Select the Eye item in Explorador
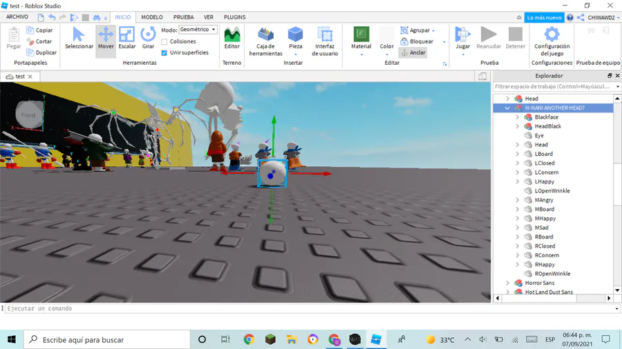The image size is (622, 349). tap(539, 135)
